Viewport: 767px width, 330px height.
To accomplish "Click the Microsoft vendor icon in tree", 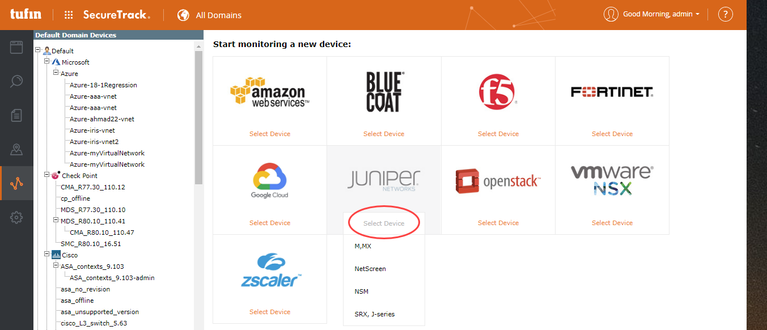I will tap(56, 62).
